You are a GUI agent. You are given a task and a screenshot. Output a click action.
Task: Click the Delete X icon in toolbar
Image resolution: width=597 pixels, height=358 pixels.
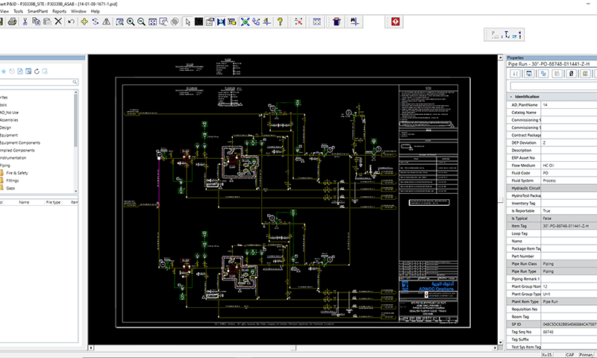coord(58,22)
